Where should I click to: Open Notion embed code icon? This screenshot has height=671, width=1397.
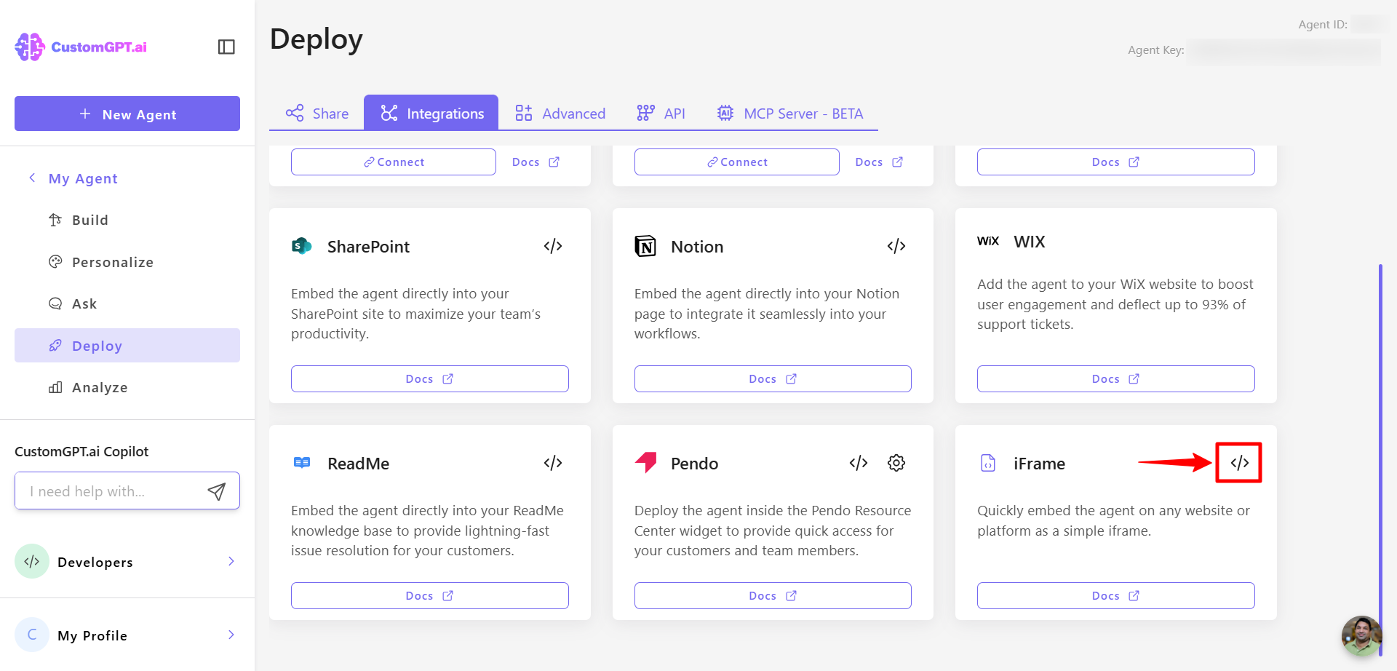896,246
